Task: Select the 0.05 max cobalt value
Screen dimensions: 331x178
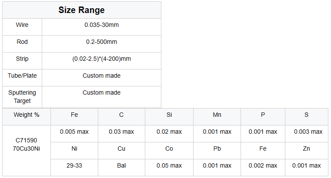Action: [x=169, y=166]
